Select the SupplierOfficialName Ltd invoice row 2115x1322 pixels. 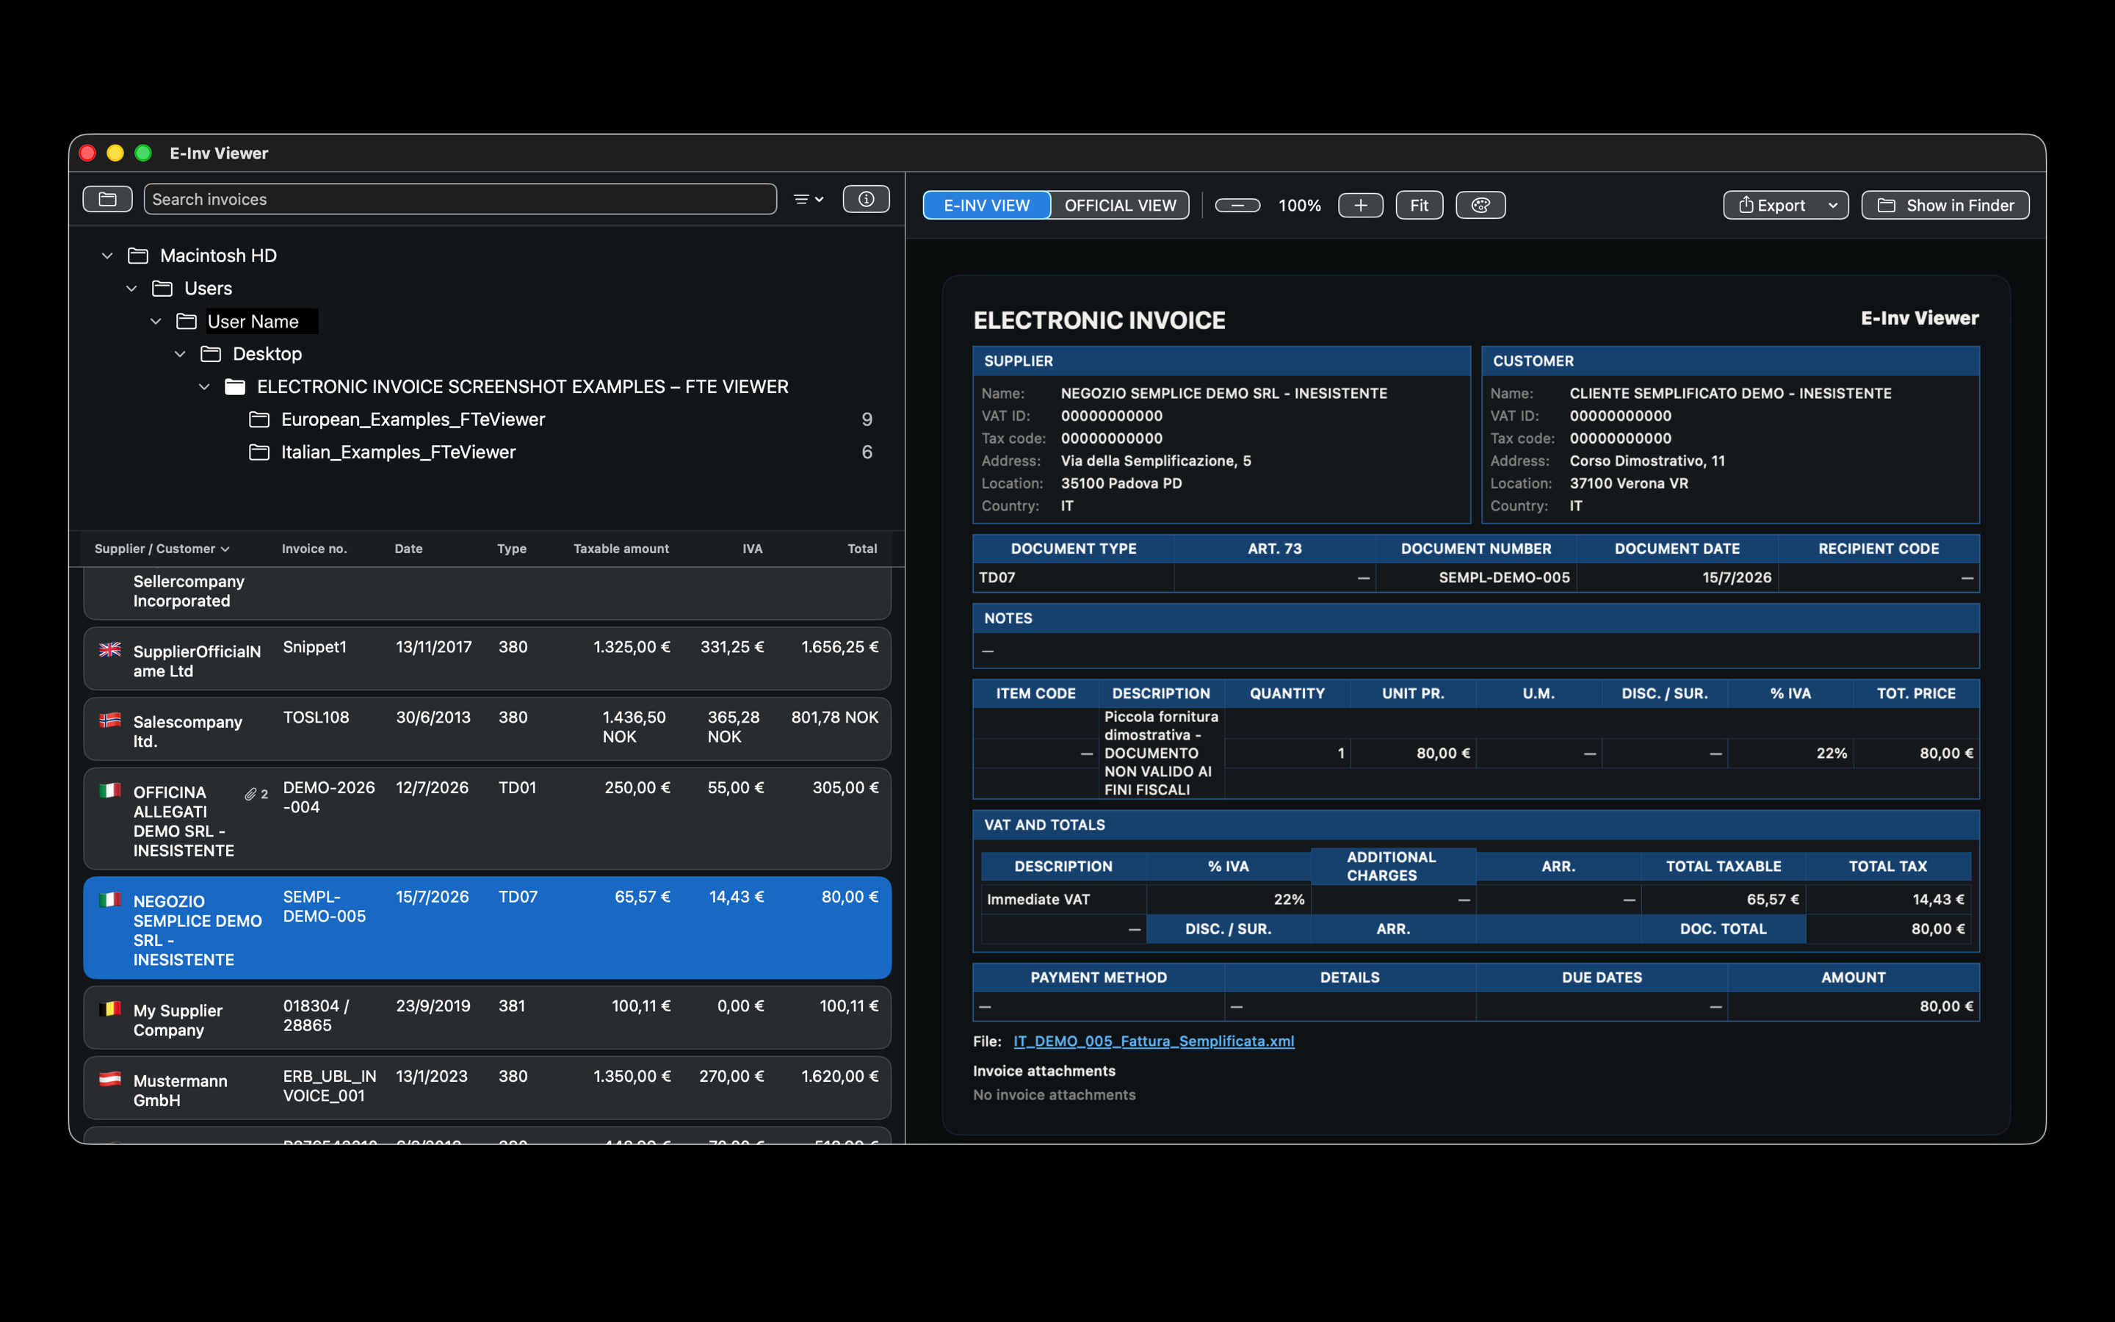pos(488,660)
